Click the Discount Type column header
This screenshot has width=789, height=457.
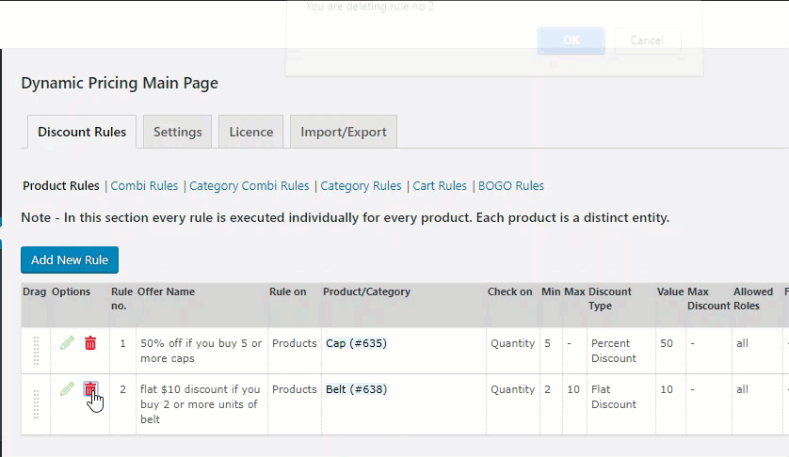(610, 299)
